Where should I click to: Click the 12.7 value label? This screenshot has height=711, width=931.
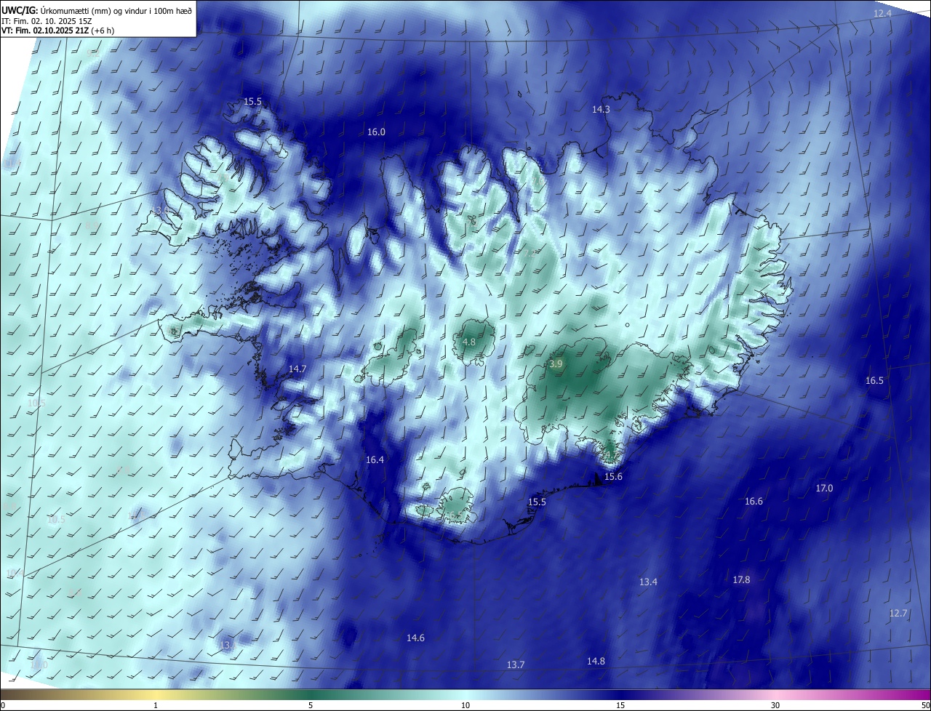coord(898,614)
